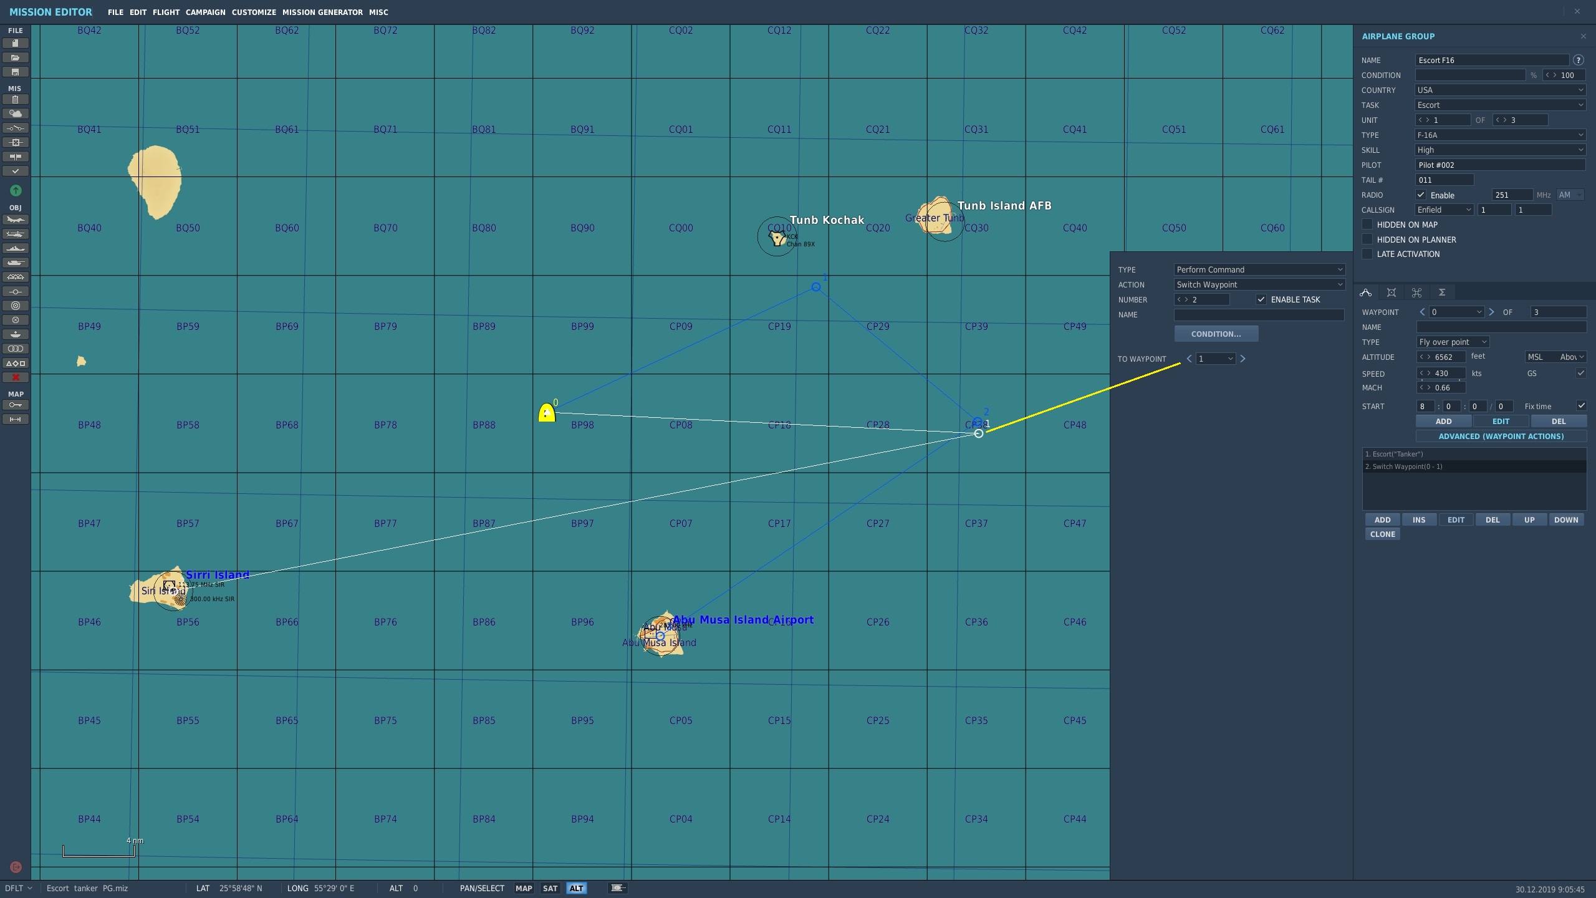Viewport: 1596px width, 898px height.
Task: Select the place airplane group tool
Action: (x=16, y=220)
